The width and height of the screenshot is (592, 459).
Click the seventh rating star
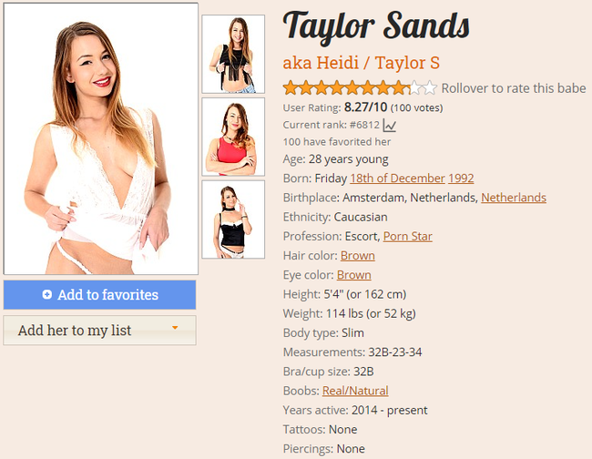coord(383,88)
